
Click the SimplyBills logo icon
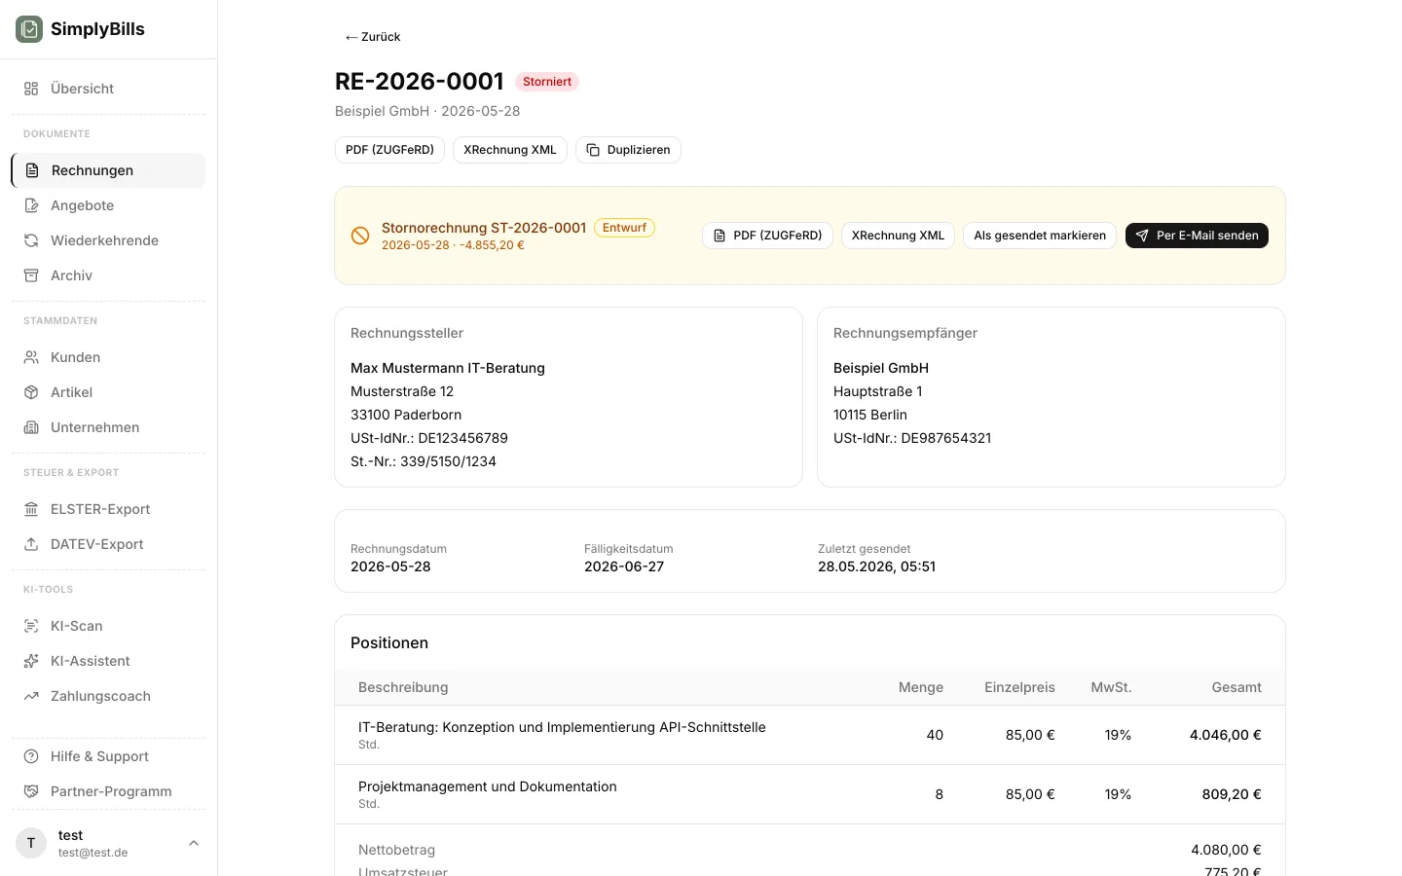(x=29, y=29)
